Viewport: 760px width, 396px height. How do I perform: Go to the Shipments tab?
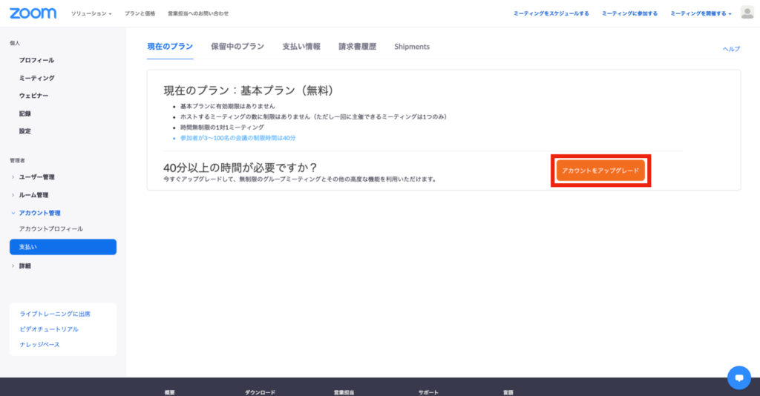click(412, 47)
